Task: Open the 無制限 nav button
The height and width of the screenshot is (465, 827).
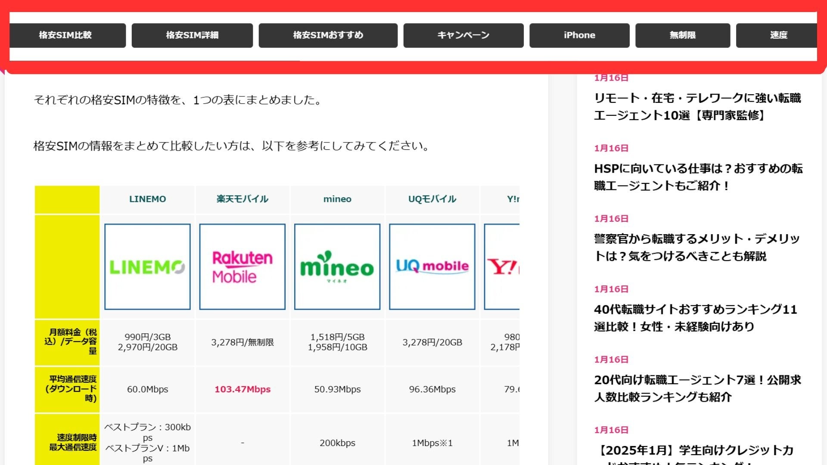Action: [683, 35]
